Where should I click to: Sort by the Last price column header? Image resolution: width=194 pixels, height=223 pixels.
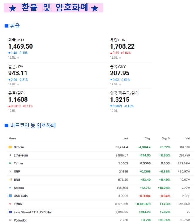125,138
